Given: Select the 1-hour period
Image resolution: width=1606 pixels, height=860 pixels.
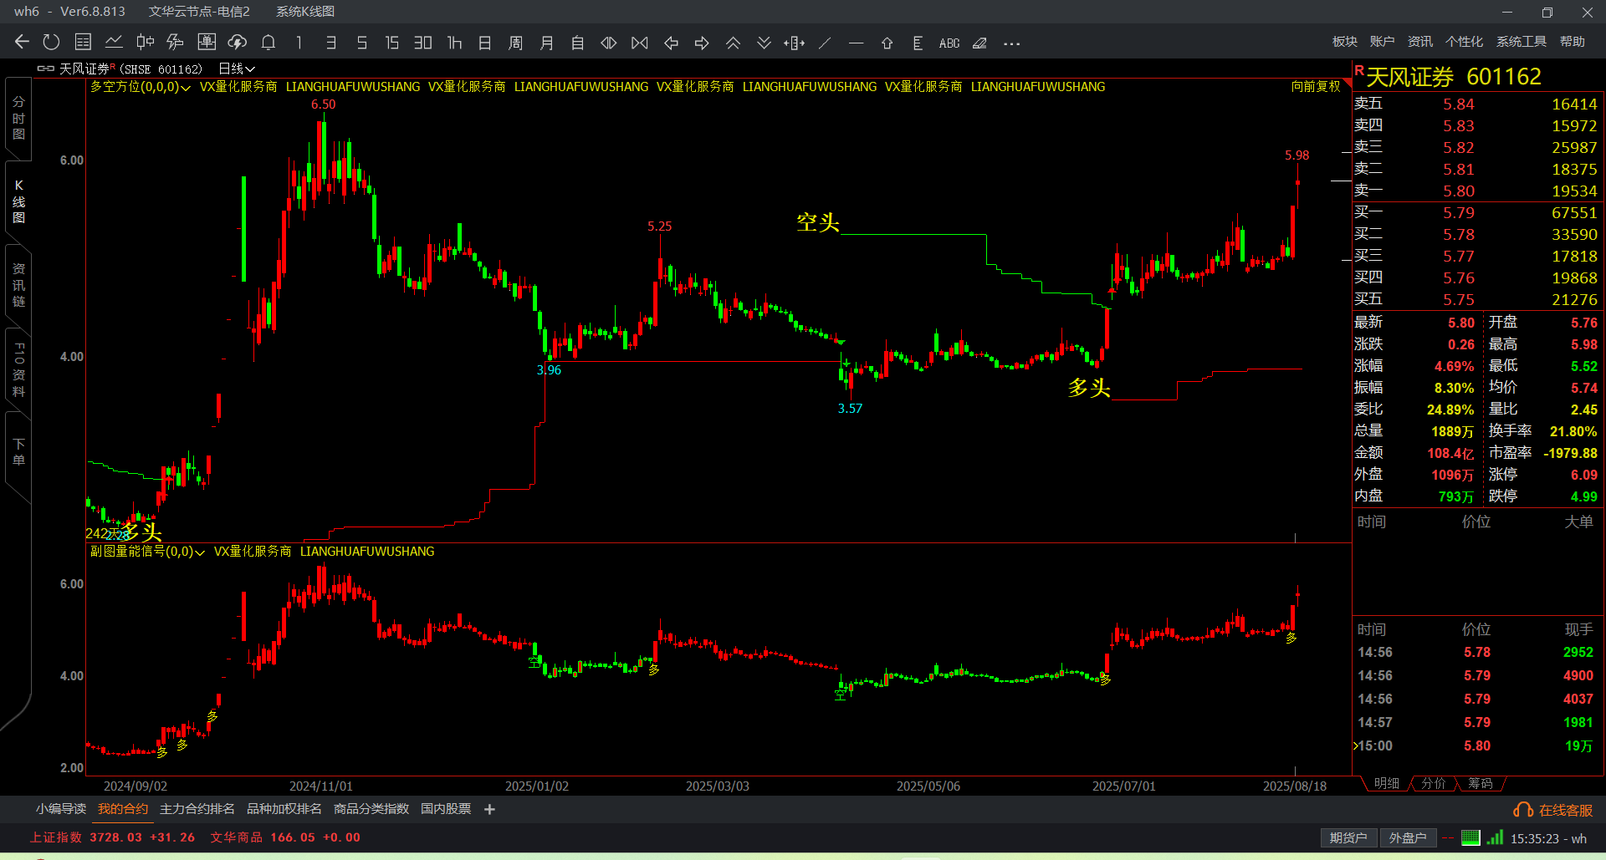Looking at the screenshot, I should tap(454, 43).
